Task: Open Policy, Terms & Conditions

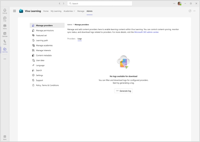Action: (47, 85)
